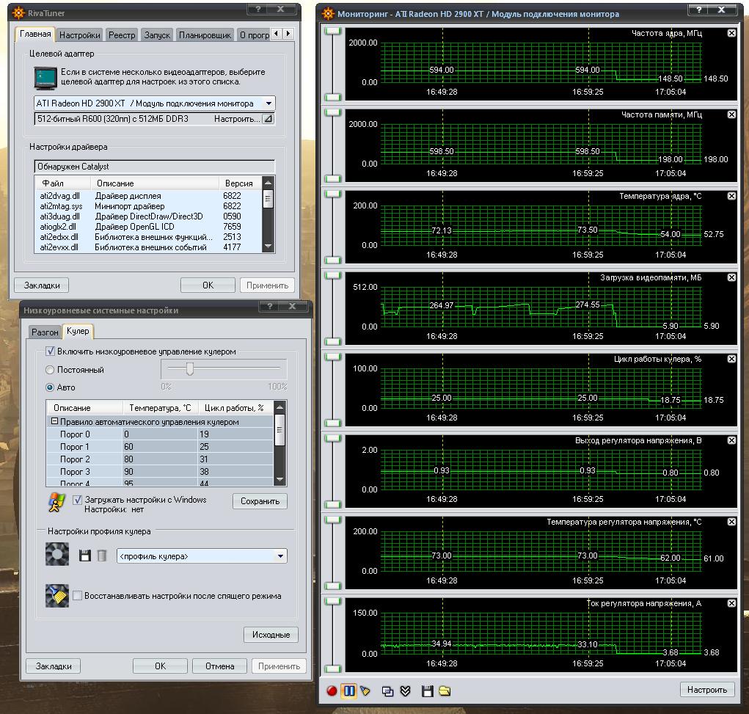Image resolution: width=749 pixels, height=714 pixels.
Task: Select the ati2dvag.dll driver row
Action: 148,196
